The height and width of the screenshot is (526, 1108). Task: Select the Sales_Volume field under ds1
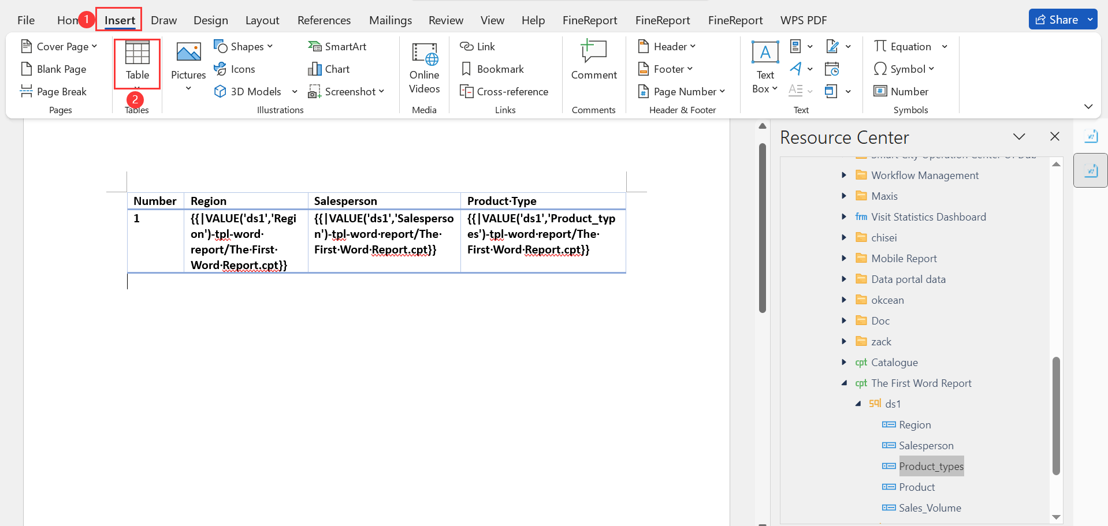(x=929, y=508)
